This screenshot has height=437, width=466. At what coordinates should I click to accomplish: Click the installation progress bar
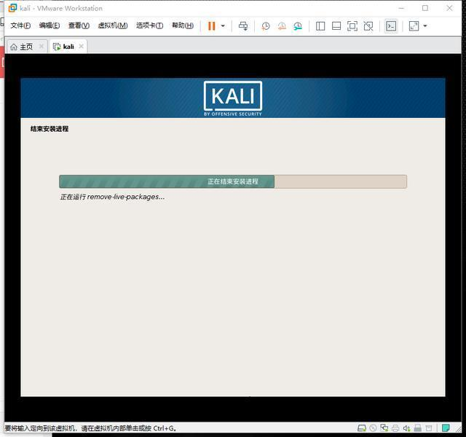click(233, 181)
